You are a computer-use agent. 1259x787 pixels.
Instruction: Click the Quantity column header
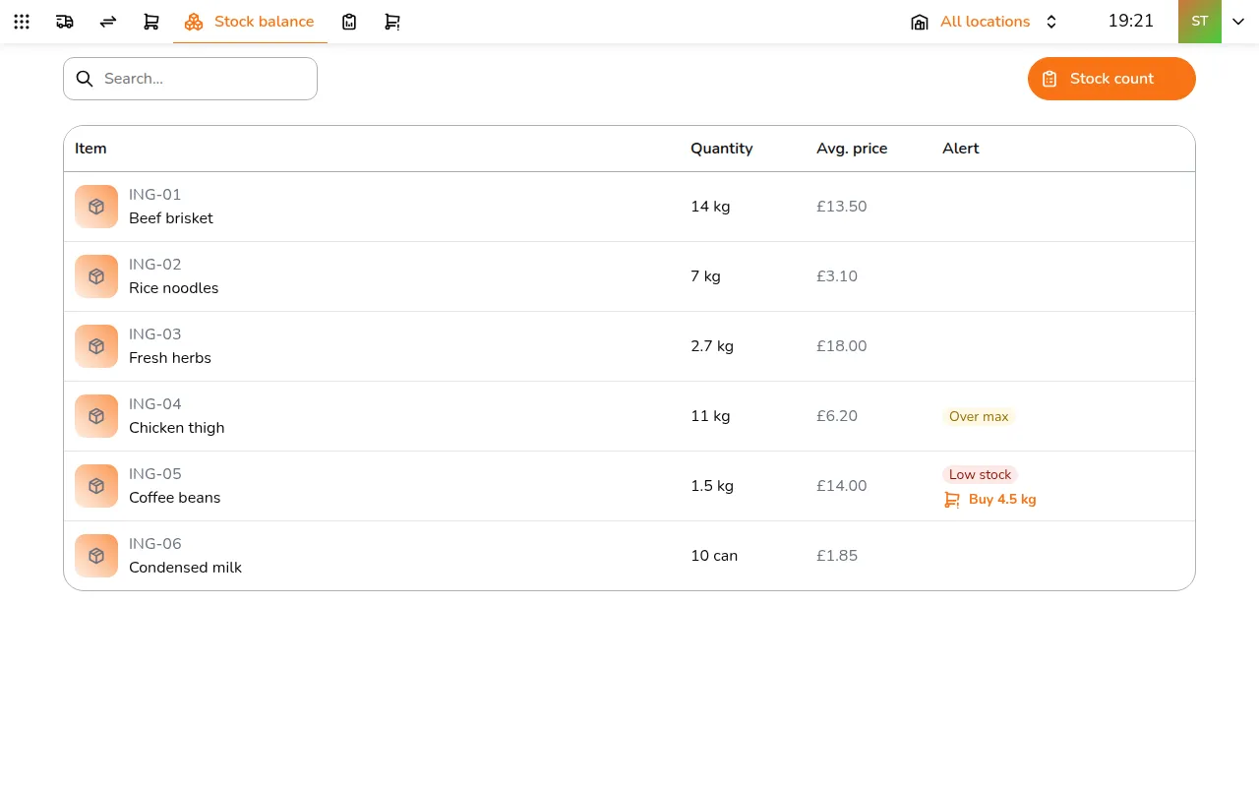(x=721, y=149)
